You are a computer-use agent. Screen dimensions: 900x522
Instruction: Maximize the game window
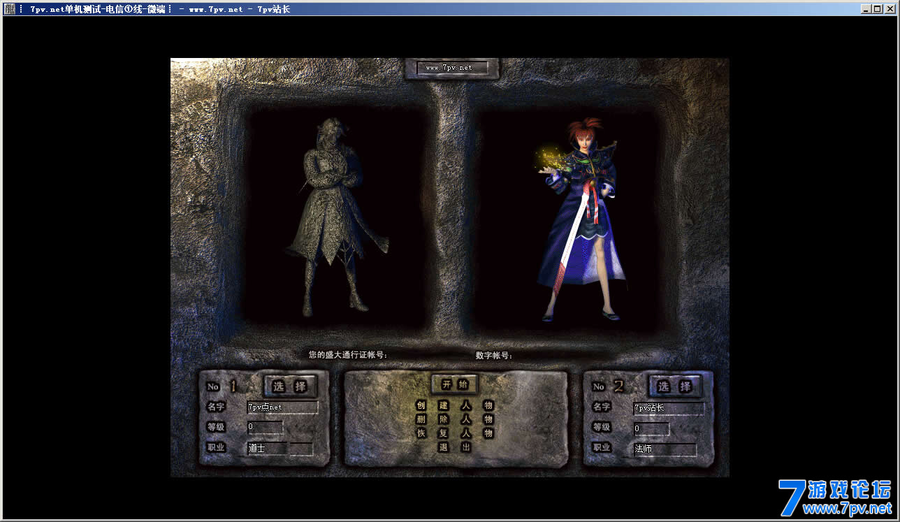point(877,9)
